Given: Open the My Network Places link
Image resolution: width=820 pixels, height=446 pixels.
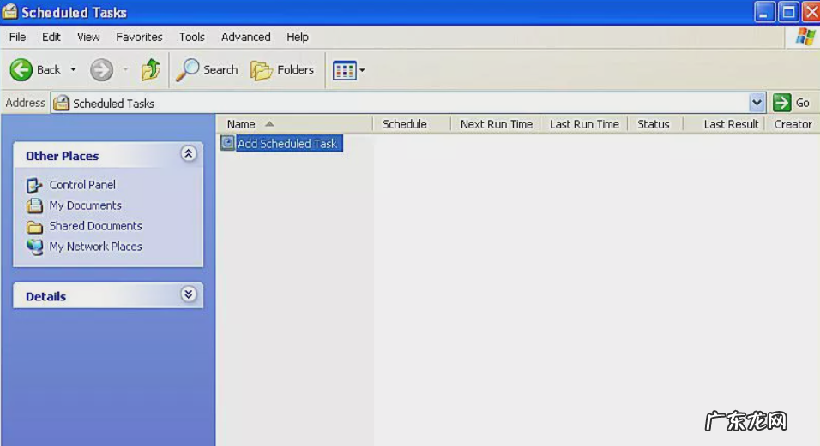Looking at the screenshot, I should pos(96,247).
